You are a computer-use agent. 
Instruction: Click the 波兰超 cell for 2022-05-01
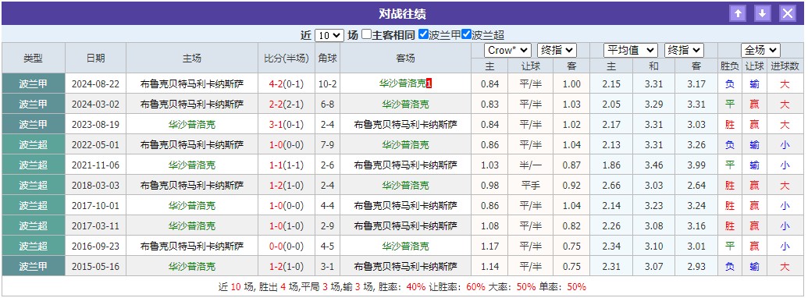coord(33,145)
